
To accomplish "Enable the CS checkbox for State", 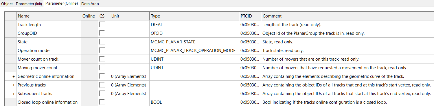I will click(x=102, y=42).
